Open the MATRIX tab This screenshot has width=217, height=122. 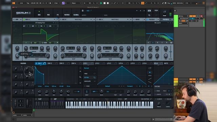pyautogui.click(x=67, y=13)
